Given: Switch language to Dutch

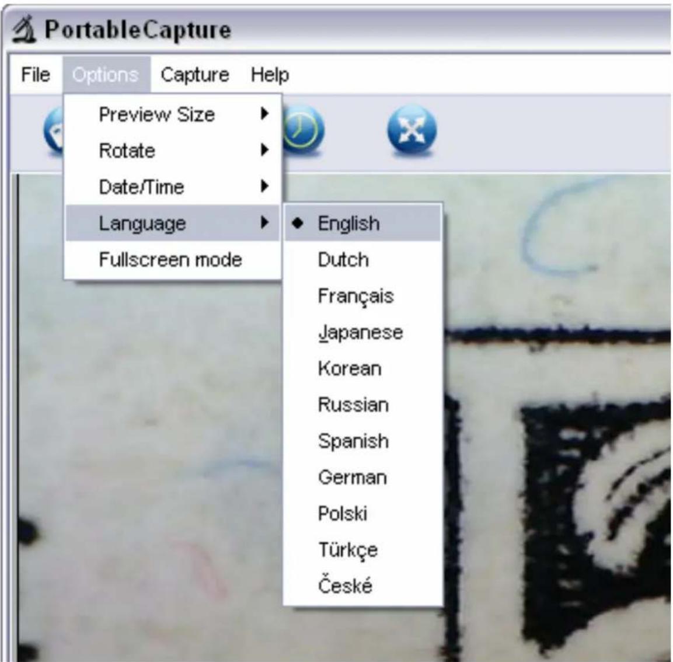Looking at the screenshot, I should click(x=363, y=259).
